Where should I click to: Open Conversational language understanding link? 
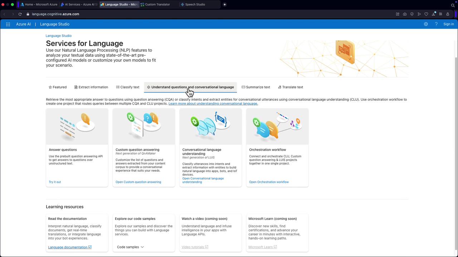coord(203,180)
